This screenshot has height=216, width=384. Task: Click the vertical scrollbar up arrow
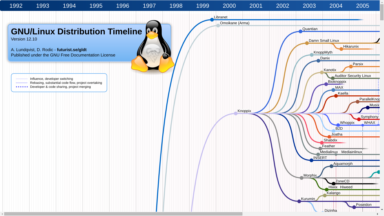click(x=382, y=2)
